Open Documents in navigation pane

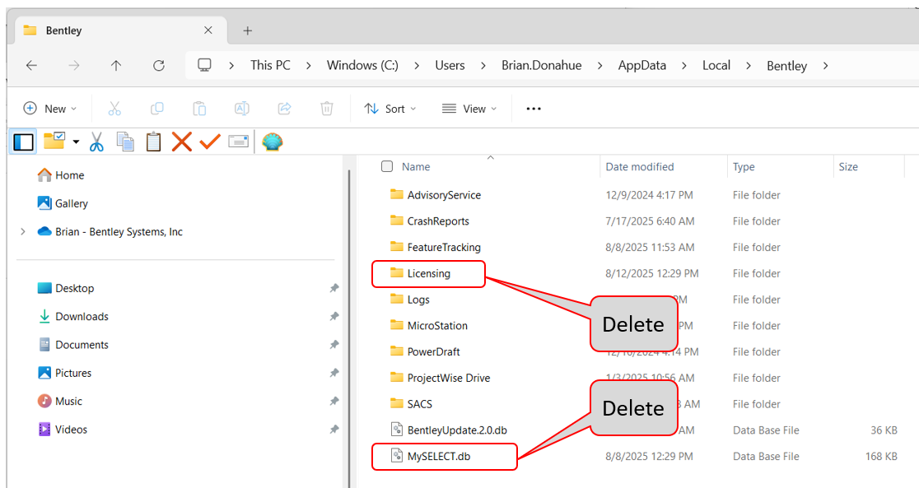coord(73,345)
